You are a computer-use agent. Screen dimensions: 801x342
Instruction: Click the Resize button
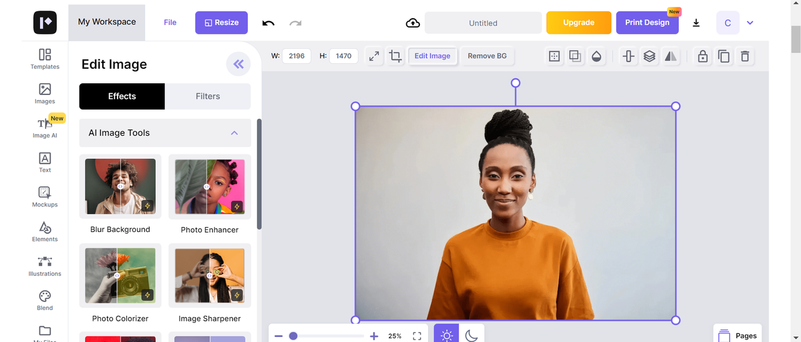click(x=222, y=23)
